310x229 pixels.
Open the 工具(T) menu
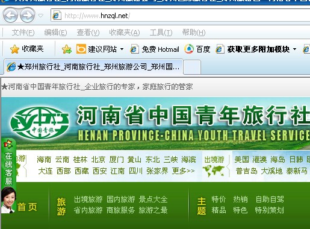[x=161, y=33]
